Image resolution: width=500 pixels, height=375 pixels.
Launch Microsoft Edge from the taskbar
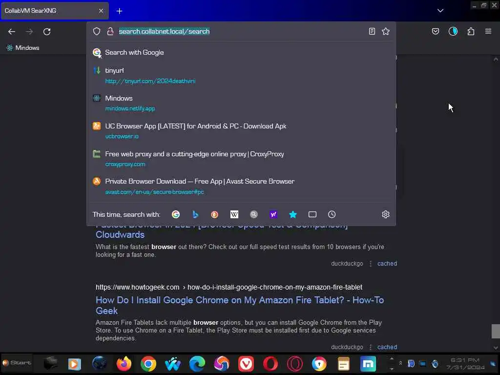coord(197,363)
